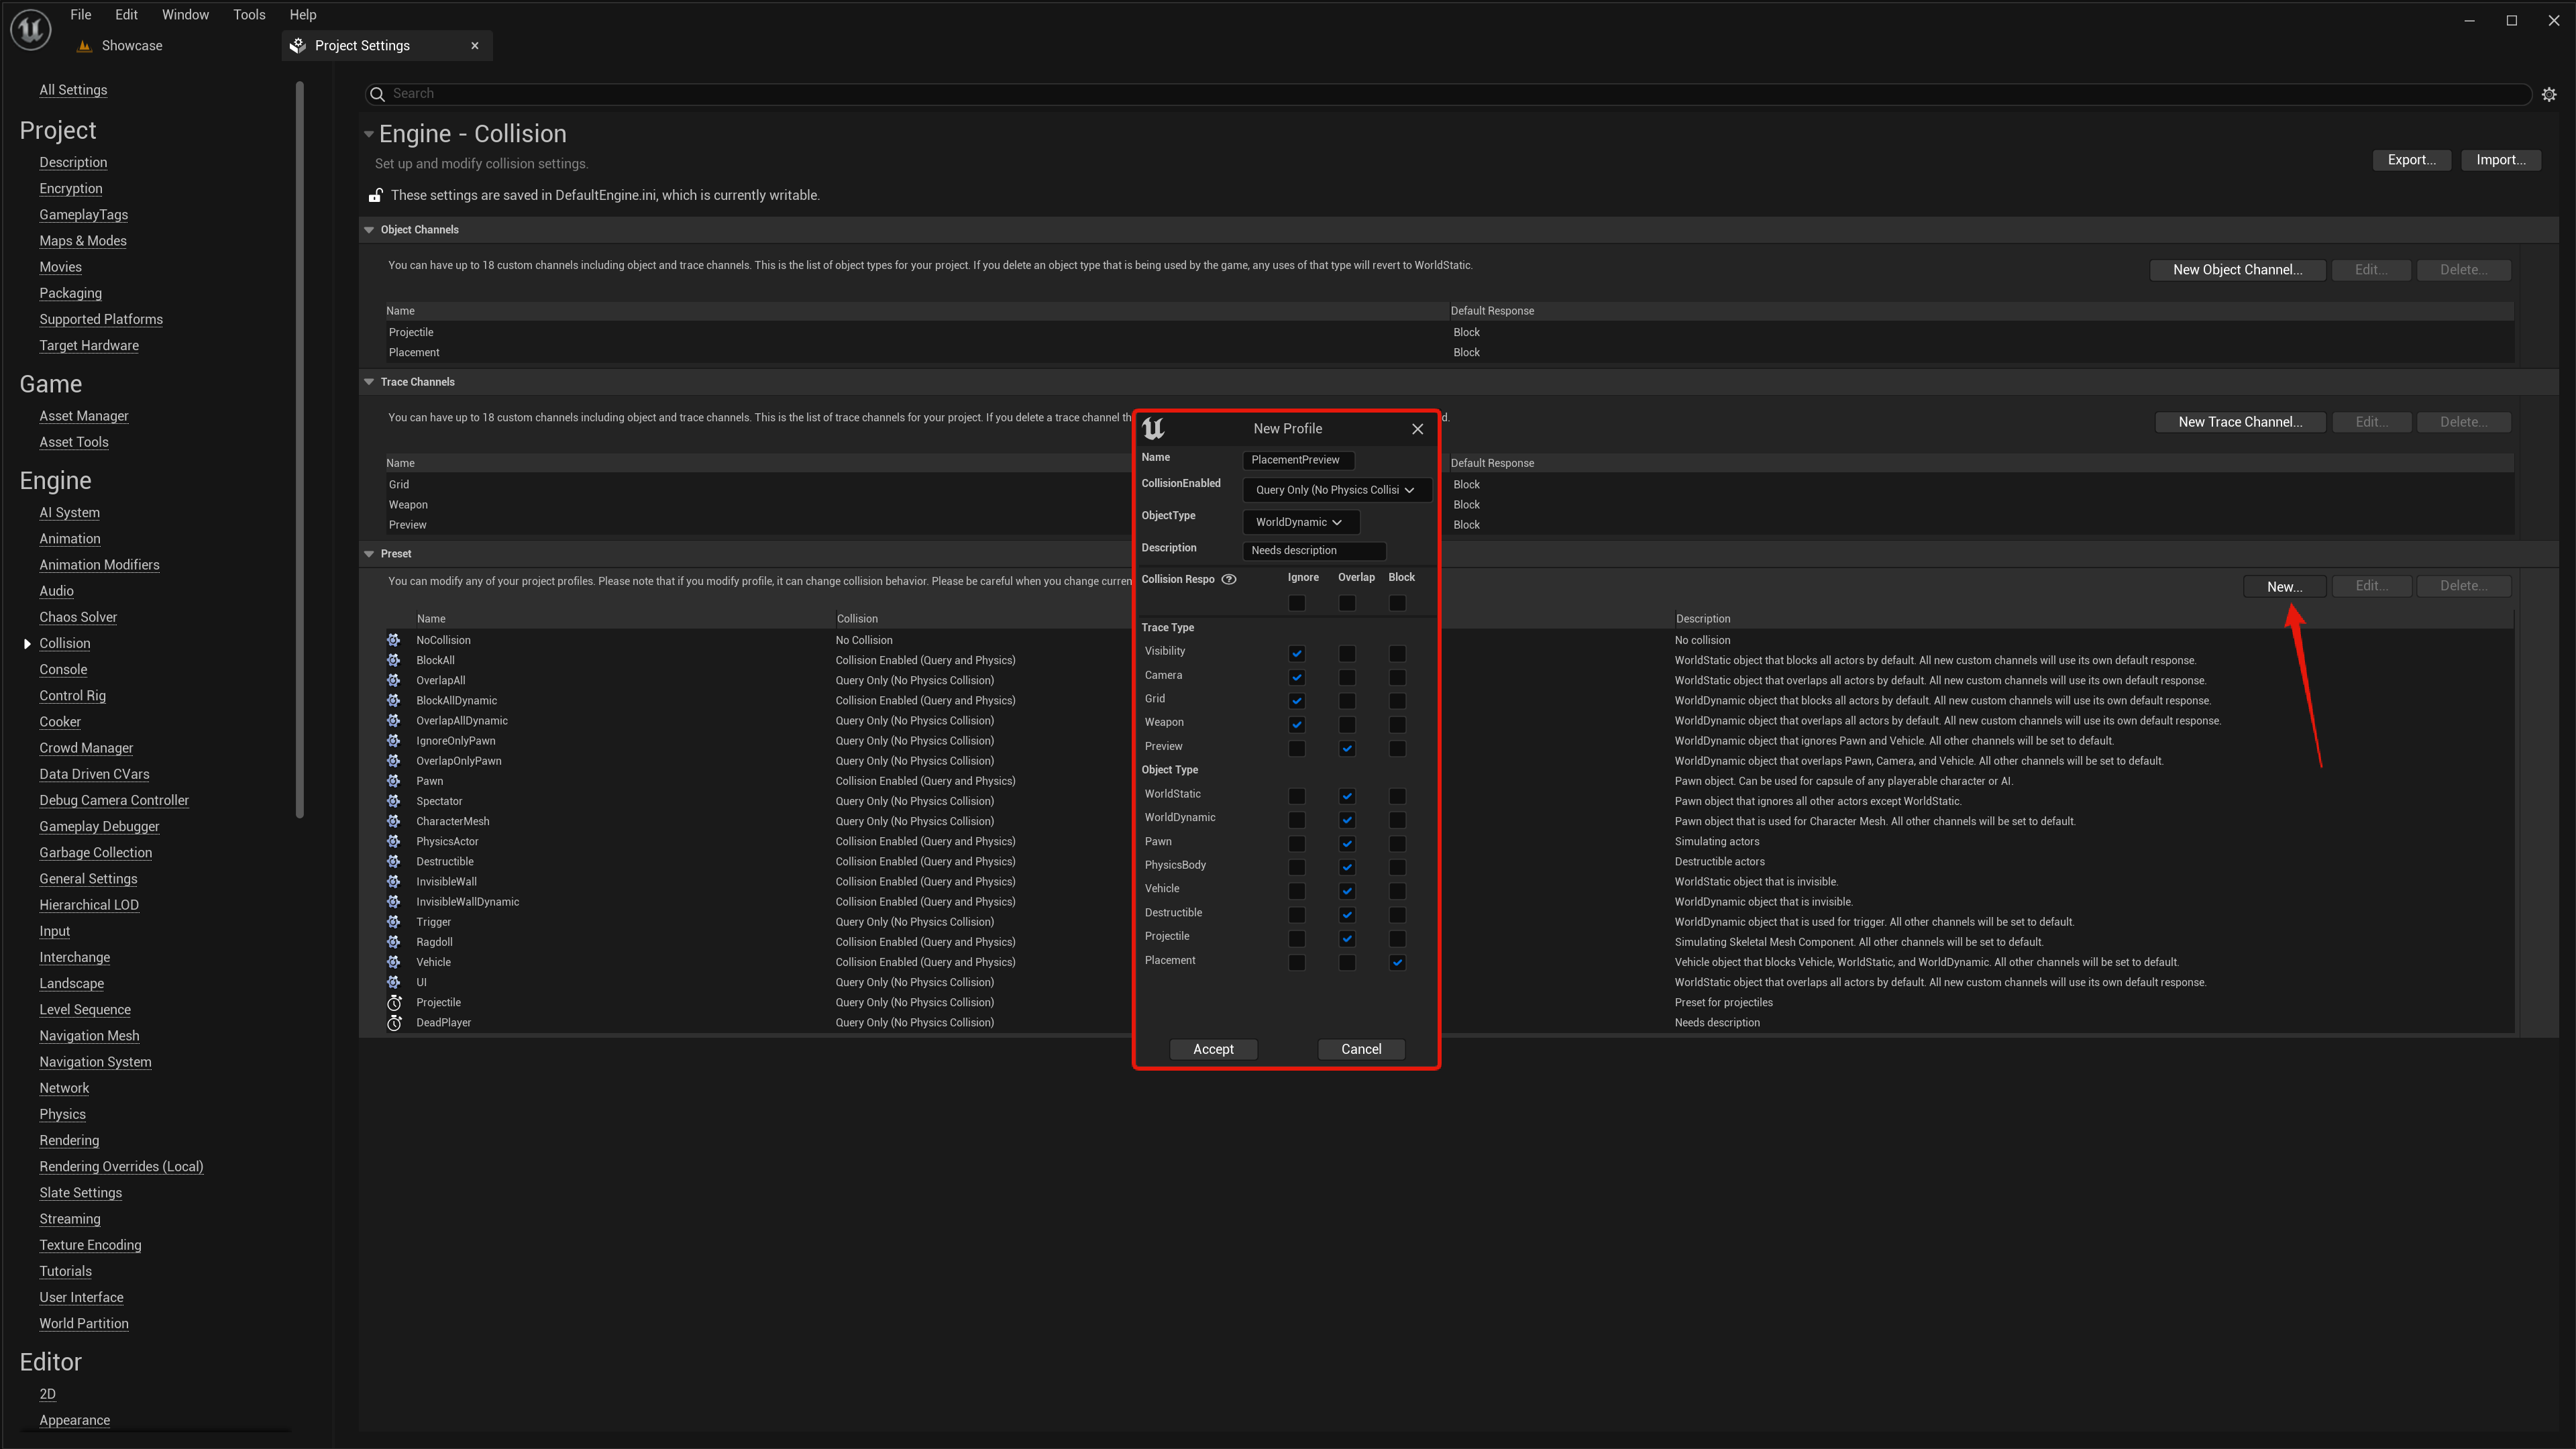
Task: Uncheck the Block box for Placement
Action: pos(1397,962)
